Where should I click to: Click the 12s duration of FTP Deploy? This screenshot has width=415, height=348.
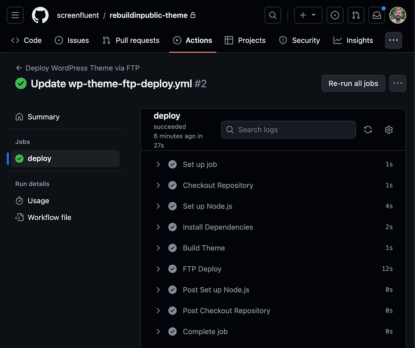pyautogui.click(x=387, y=269)
